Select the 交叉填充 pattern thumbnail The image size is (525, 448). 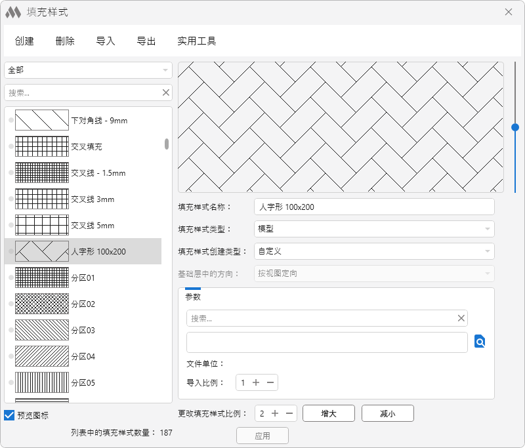tap(41, 146)
